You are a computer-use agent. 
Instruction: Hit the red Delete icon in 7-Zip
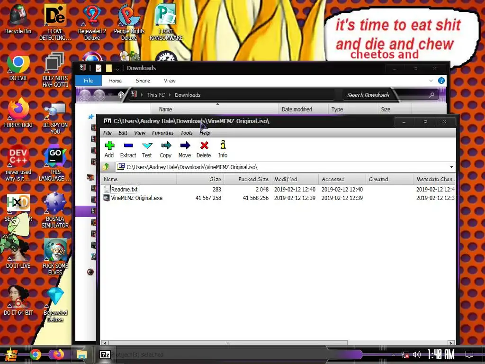tap(204, 149)
